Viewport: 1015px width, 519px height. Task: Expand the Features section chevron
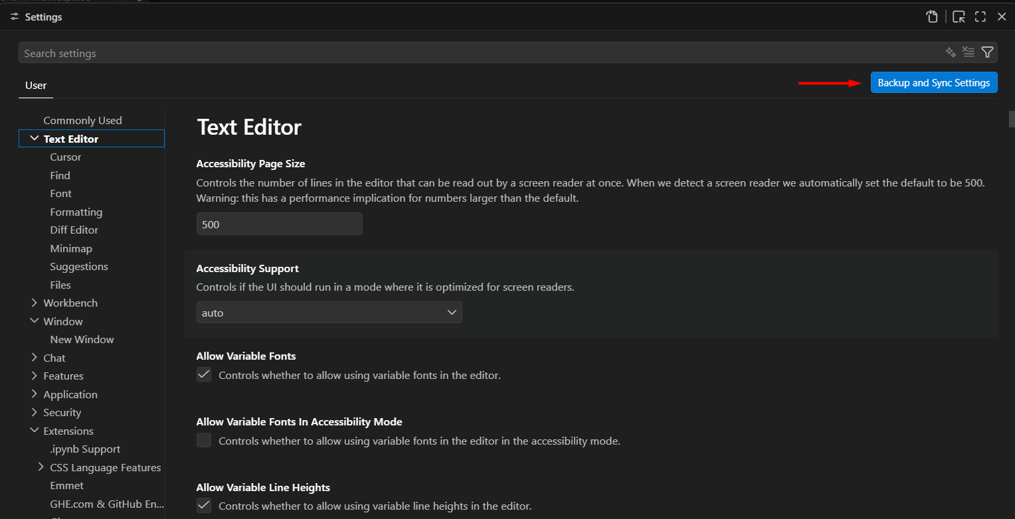[34, 376]
